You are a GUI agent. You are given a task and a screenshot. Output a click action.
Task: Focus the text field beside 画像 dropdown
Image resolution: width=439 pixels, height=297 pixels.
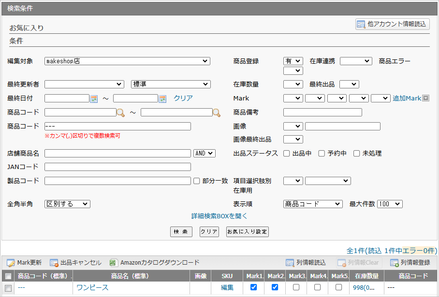[x=343, y=126]
